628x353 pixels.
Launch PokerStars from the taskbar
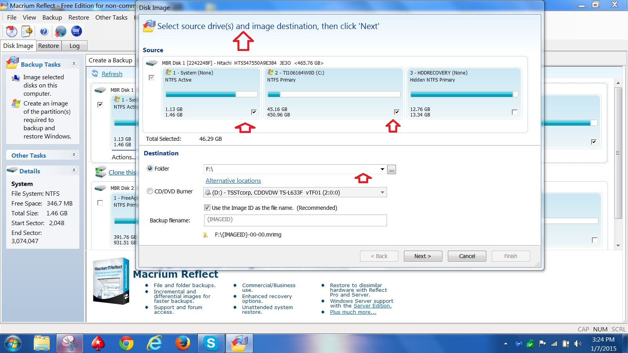tap(98, 344)
